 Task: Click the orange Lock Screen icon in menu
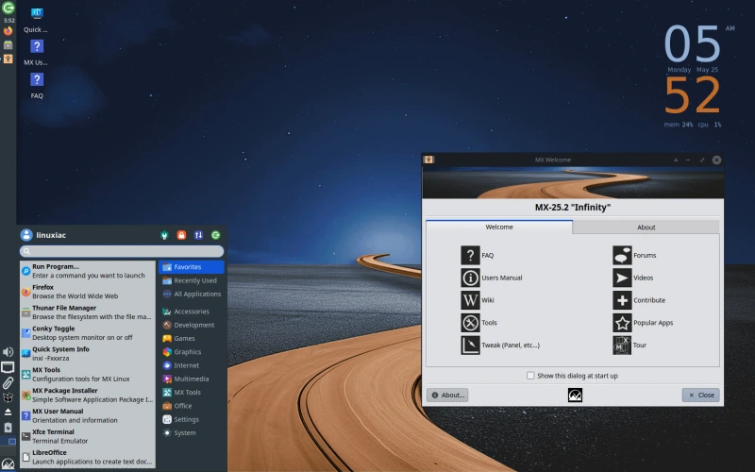(181, 235)
